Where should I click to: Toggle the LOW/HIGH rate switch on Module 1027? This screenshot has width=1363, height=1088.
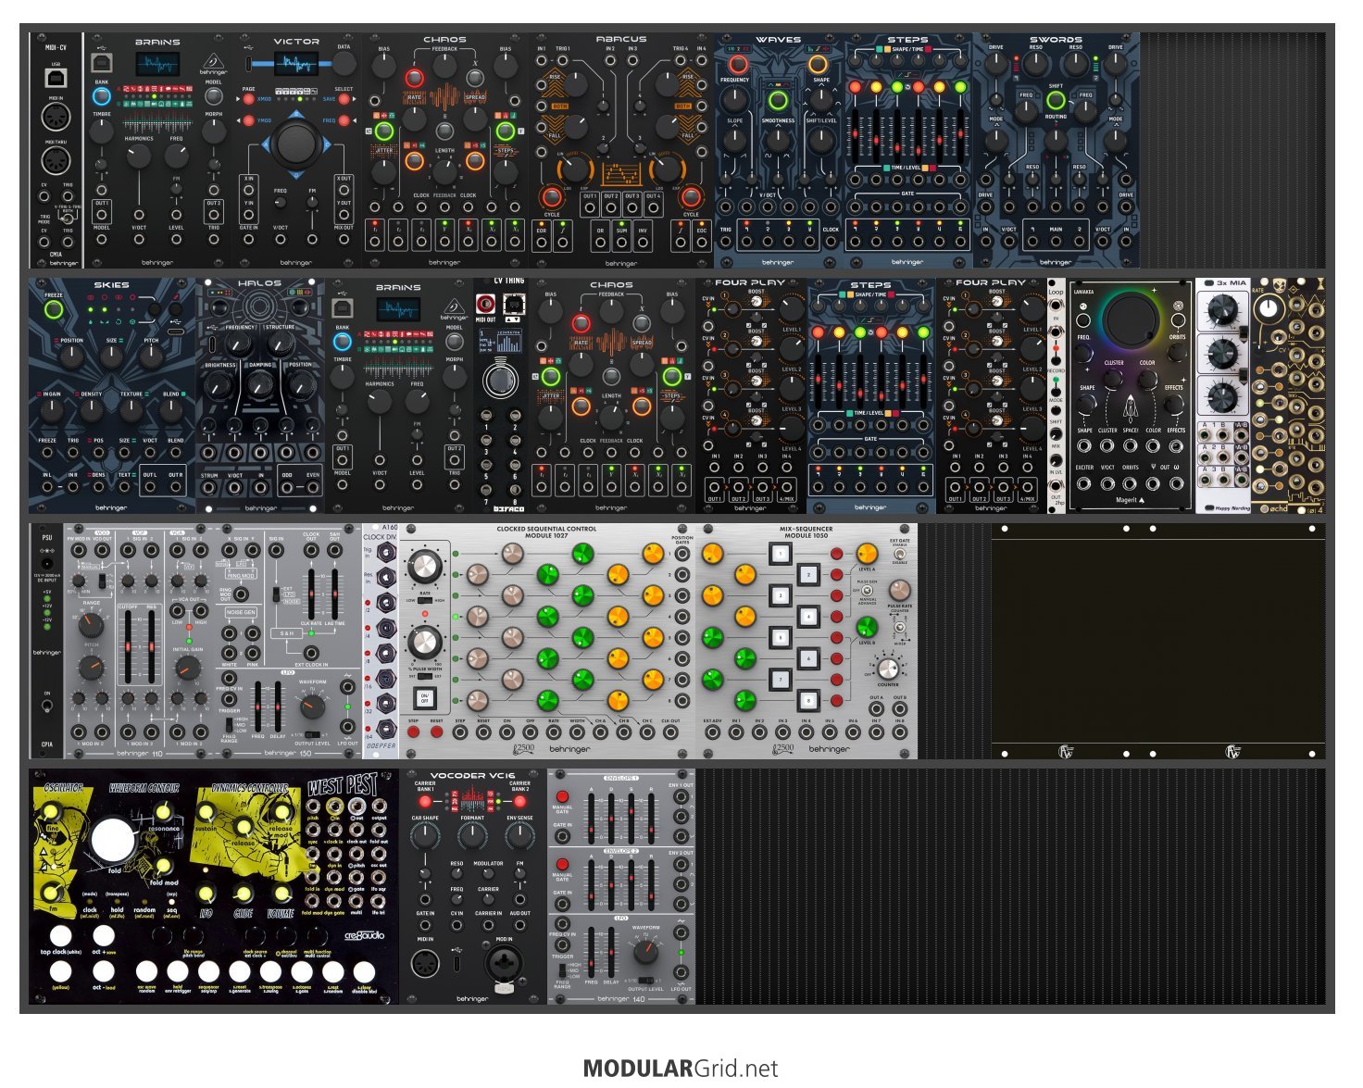[x=425, y=600]
